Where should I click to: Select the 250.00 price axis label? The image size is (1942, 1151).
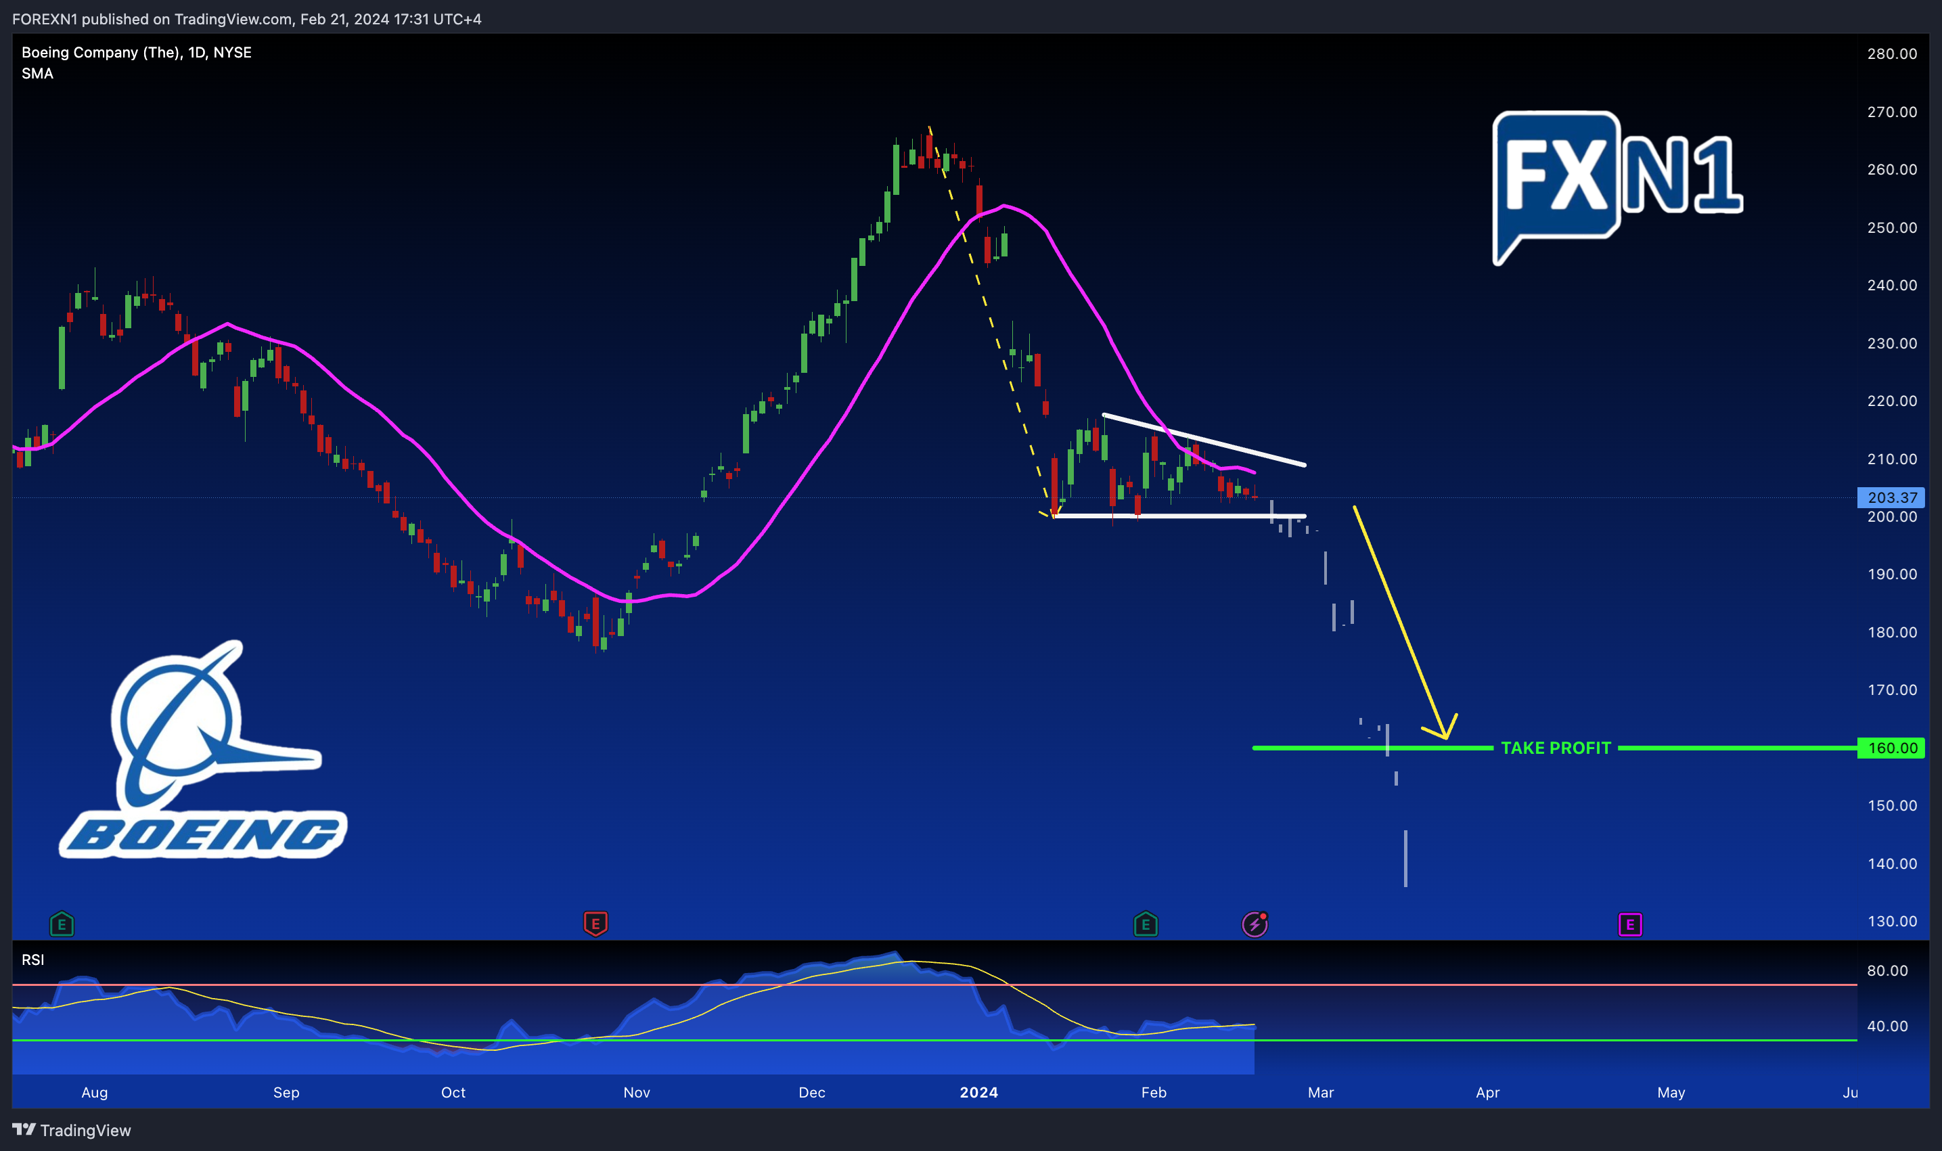(x=1893, y=227)
